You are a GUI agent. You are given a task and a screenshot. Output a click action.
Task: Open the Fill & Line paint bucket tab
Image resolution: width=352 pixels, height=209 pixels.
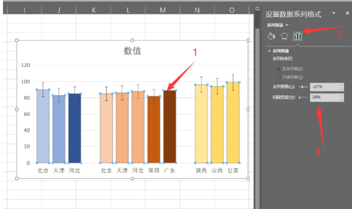tap(271, 36)
